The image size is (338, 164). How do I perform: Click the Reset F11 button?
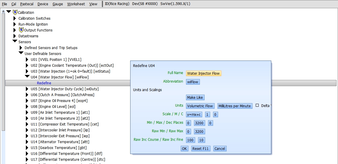(200, 148)
